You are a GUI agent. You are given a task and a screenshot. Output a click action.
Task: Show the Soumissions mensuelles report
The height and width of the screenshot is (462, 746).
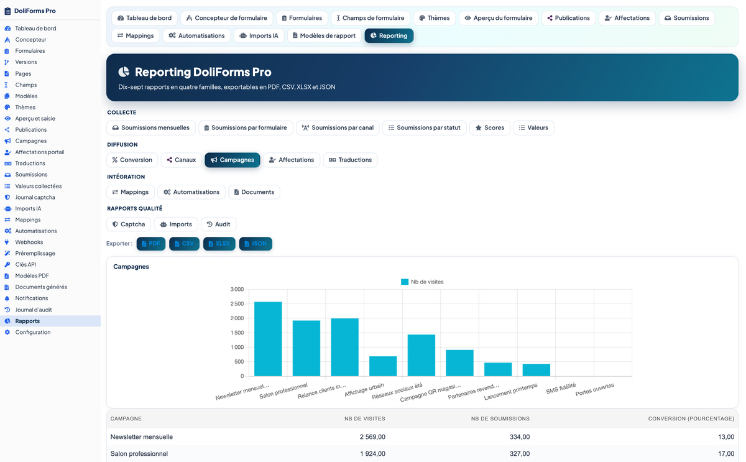(151, 127)
